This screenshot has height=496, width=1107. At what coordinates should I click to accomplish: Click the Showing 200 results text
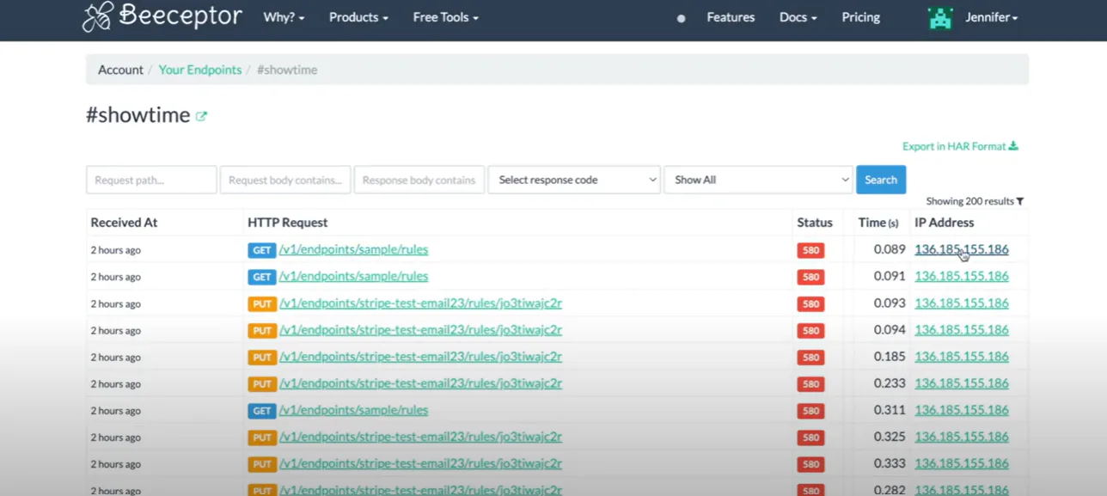[x=969, y=201]
